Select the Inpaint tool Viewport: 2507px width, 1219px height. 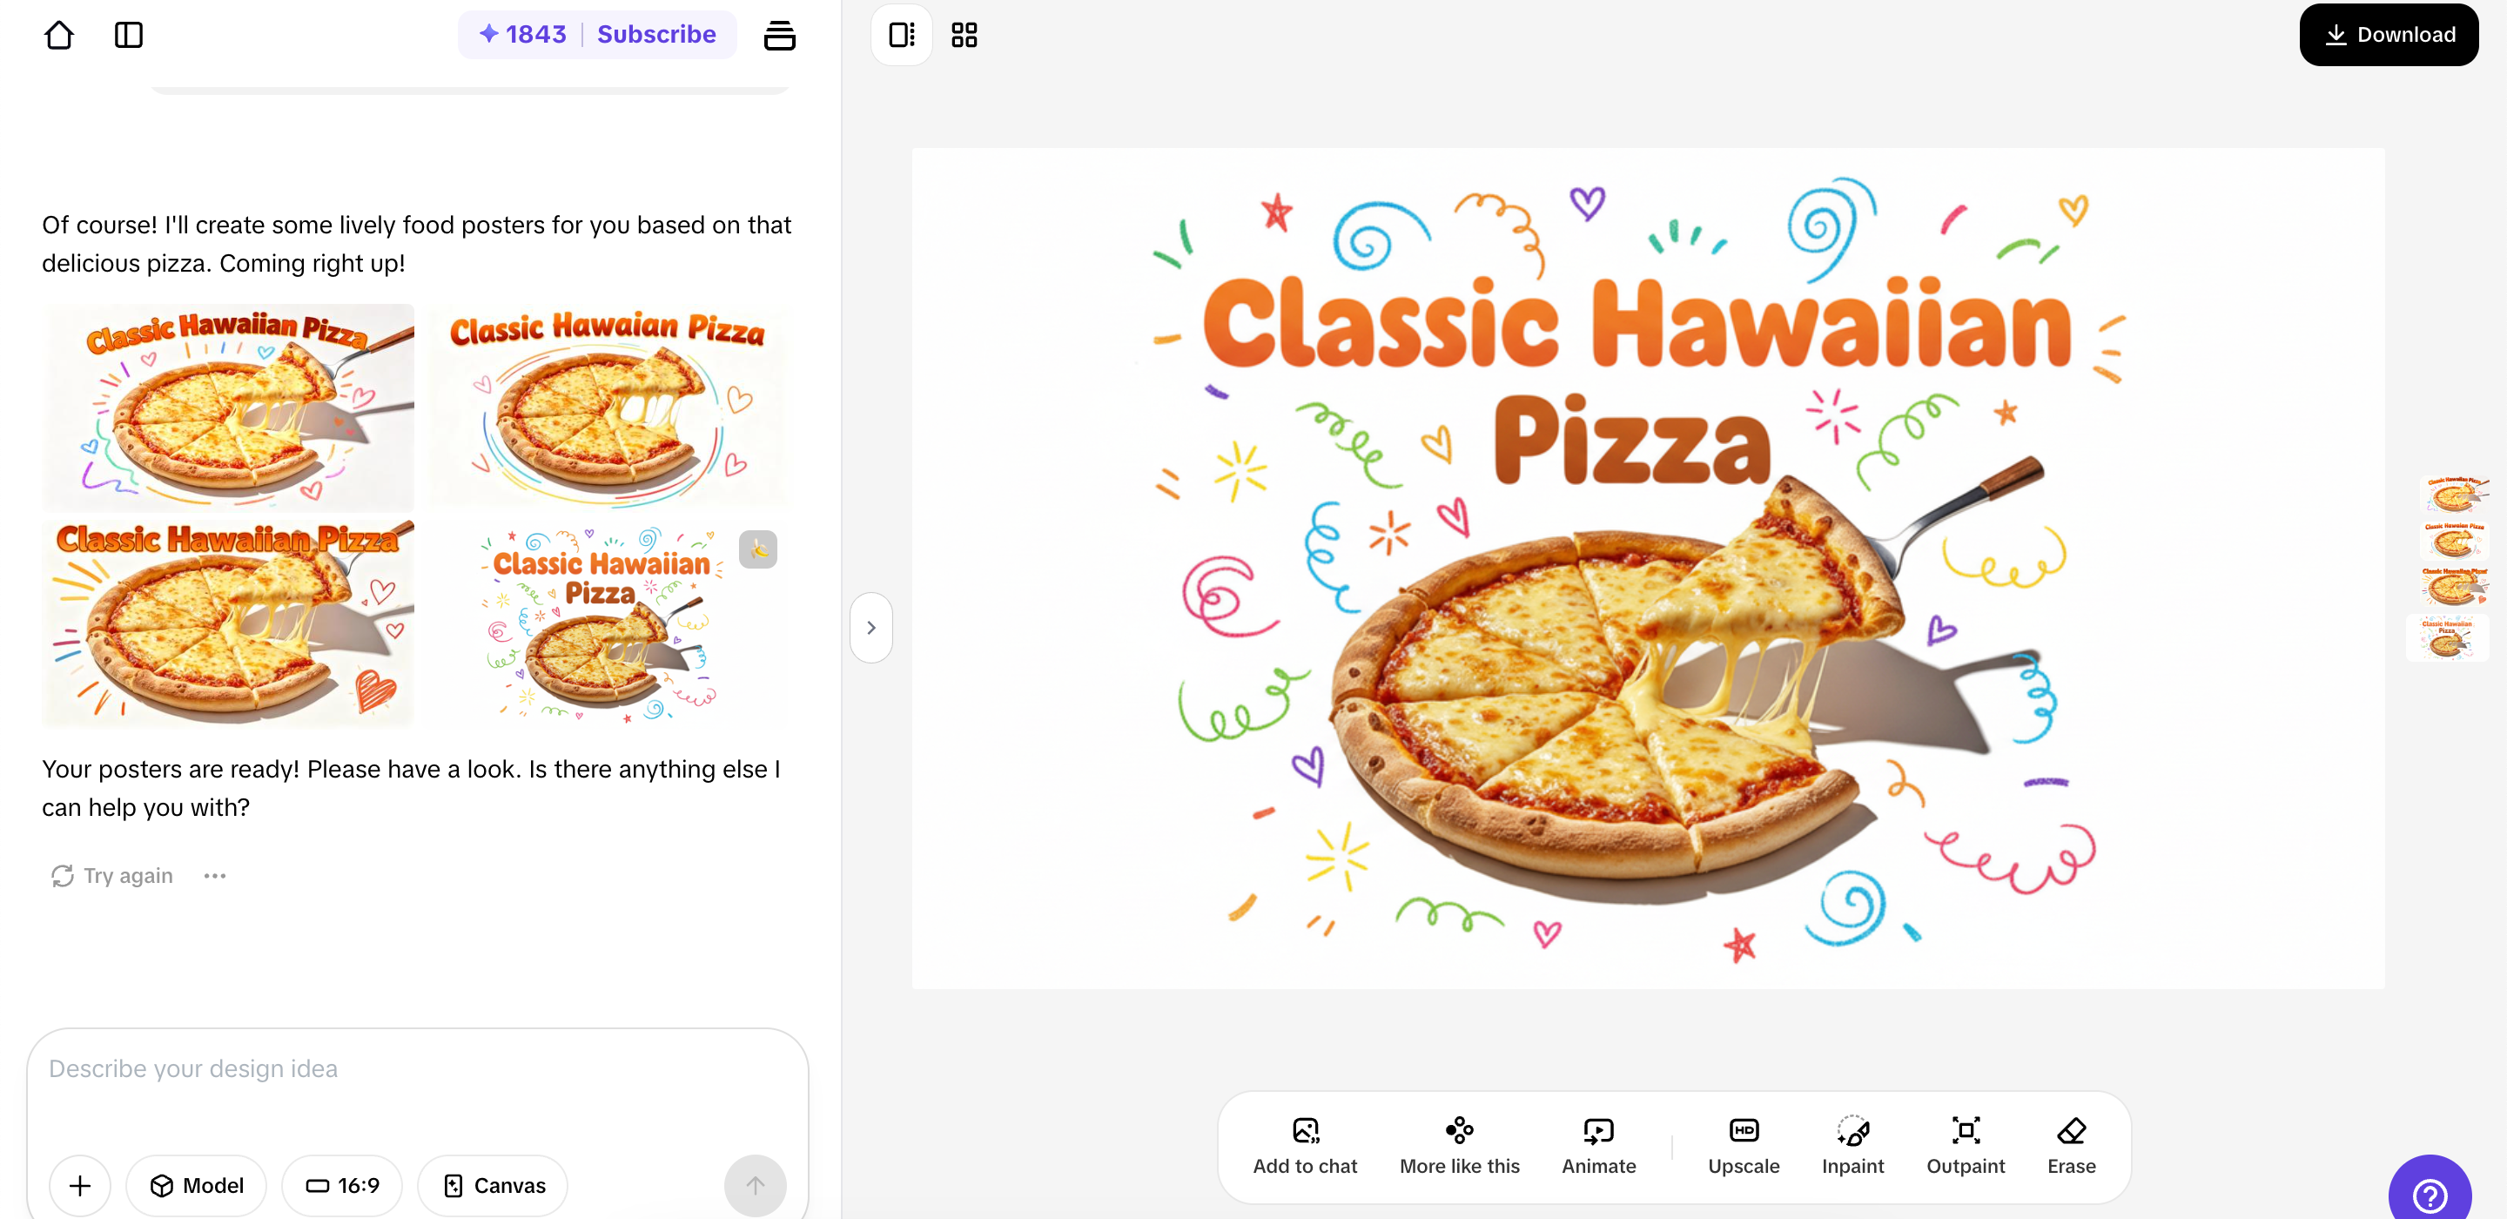(x=1852, y=1145)
